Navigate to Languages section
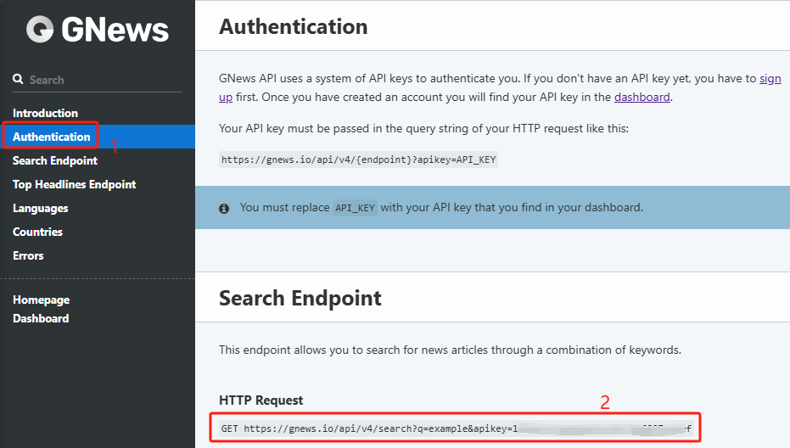Screen dimensions: 790x448 41,208
